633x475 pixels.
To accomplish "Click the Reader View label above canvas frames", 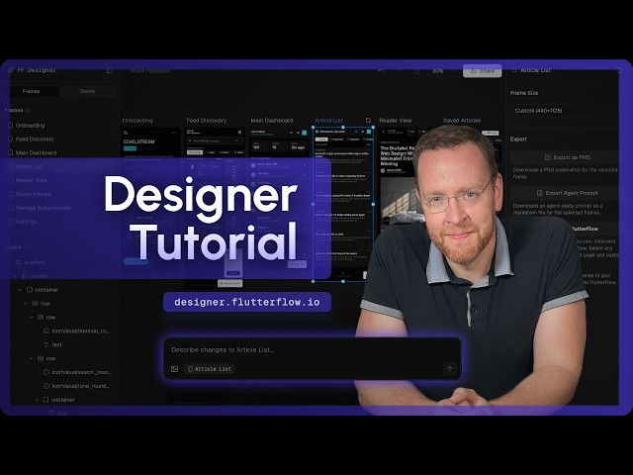I will point(396,121).
